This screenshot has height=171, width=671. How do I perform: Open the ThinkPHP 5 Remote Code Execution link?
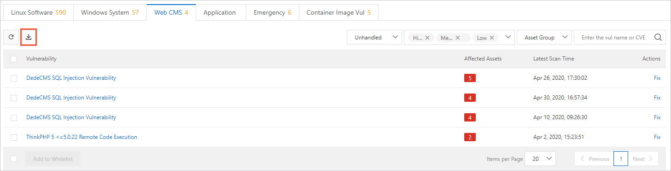[82, 137]
